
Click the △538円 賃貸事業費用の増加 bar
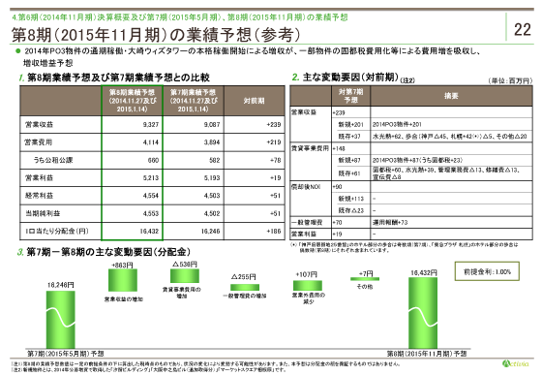tap(185, 276)
